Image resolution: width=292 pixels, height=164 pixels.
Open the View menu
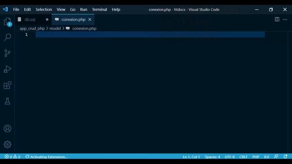point(61,10)
